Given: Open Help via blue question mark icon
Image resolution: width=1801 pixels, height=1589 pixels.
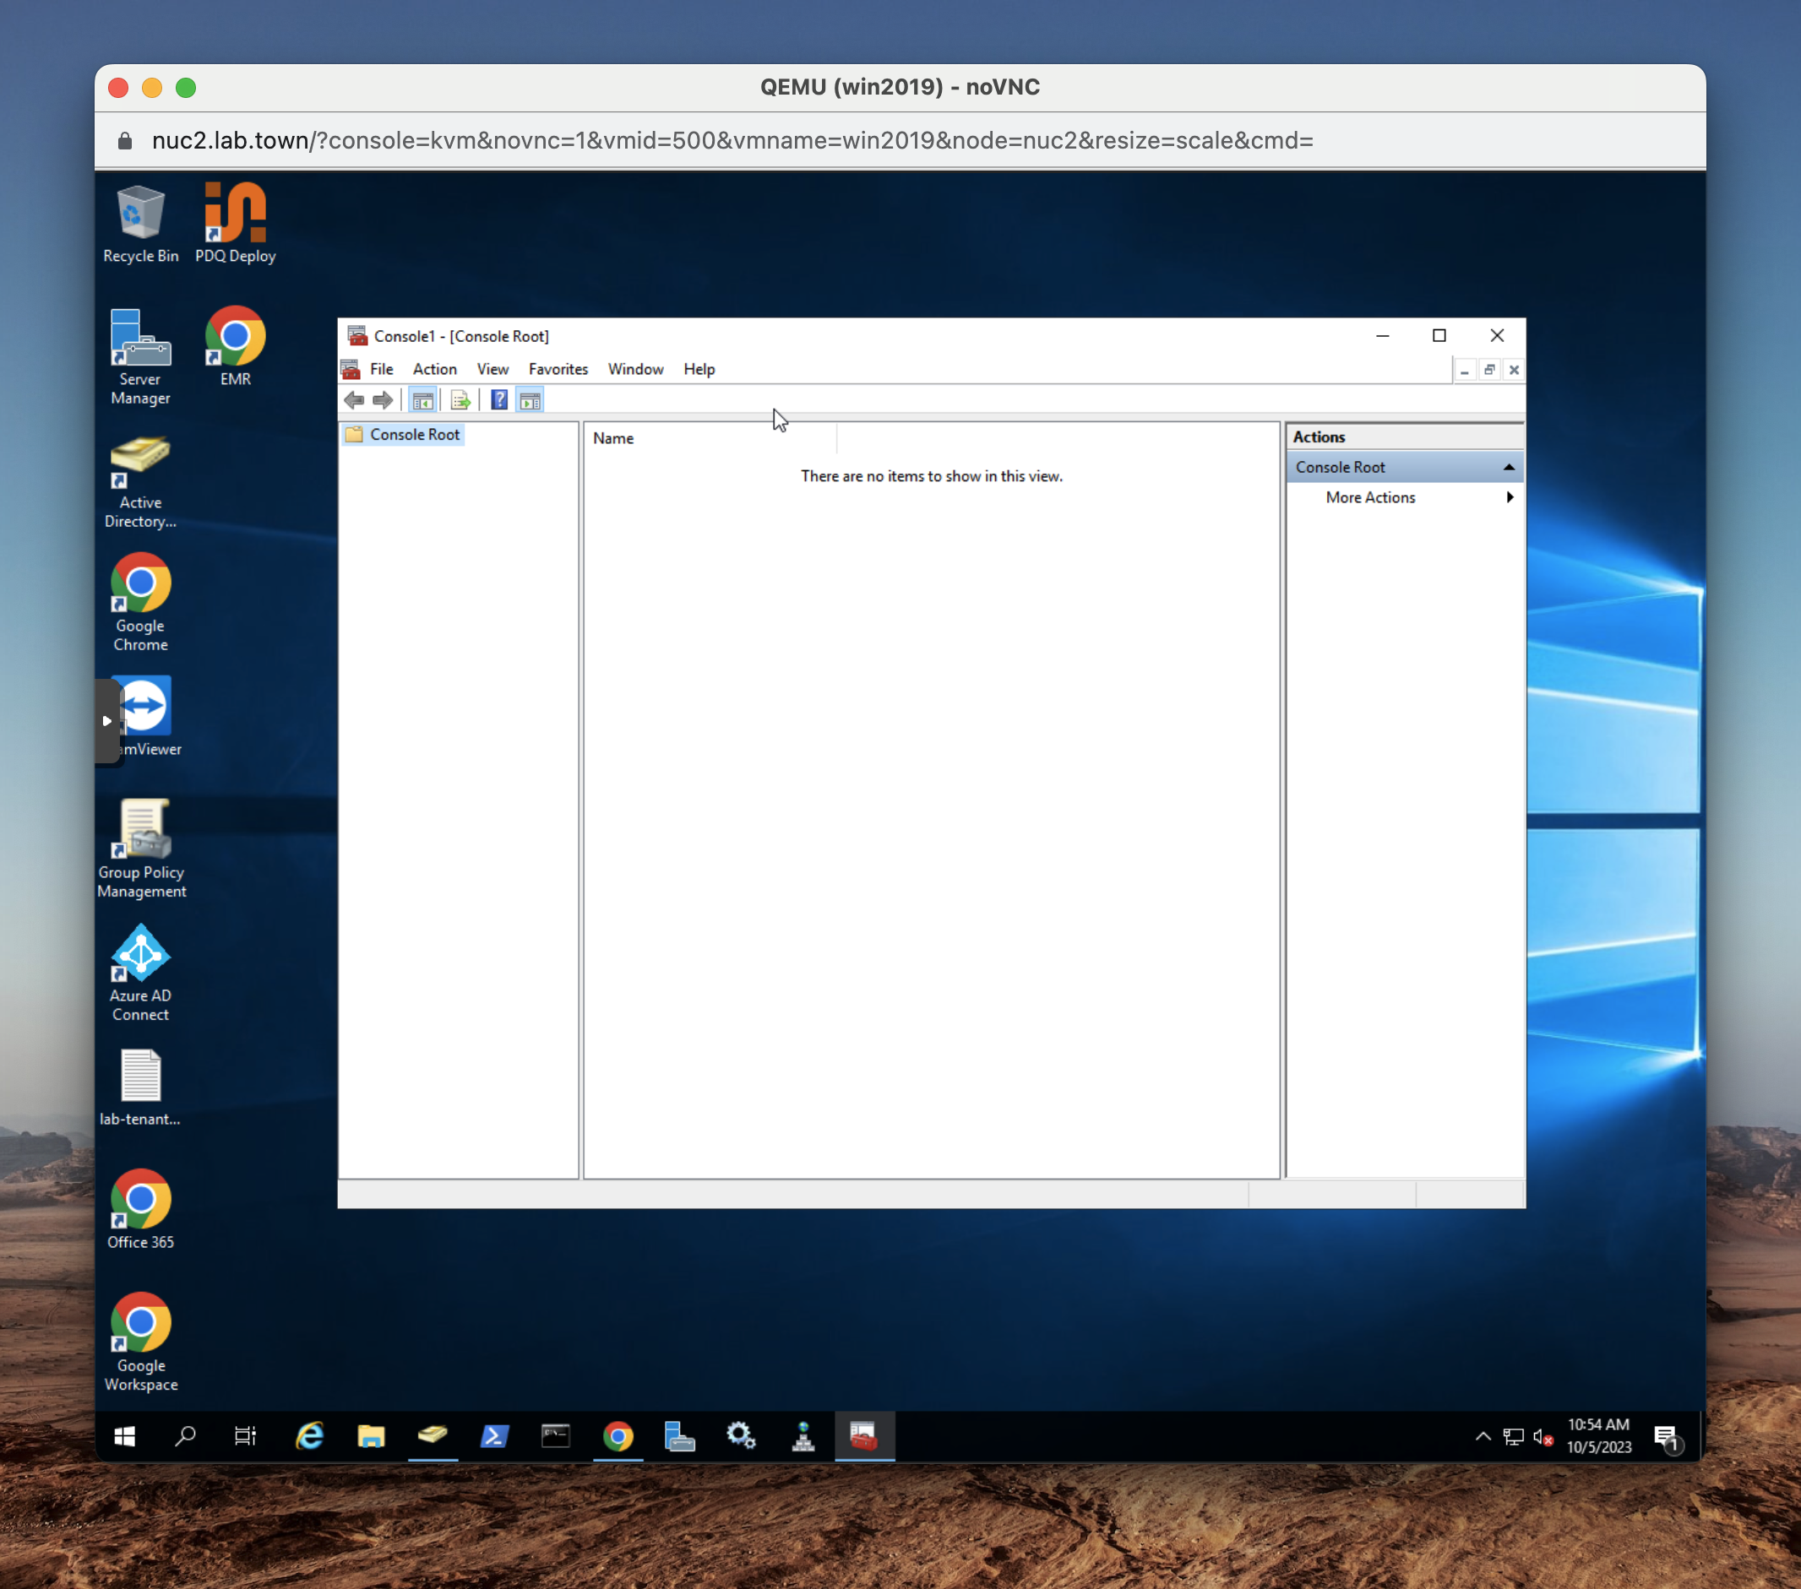Looking at the screenshot, I should [499, 401].
